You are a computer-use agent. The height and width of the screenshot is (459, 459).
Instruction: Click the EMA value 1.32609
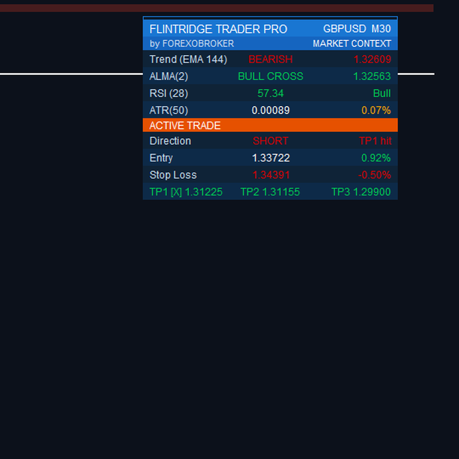[372, 59]
